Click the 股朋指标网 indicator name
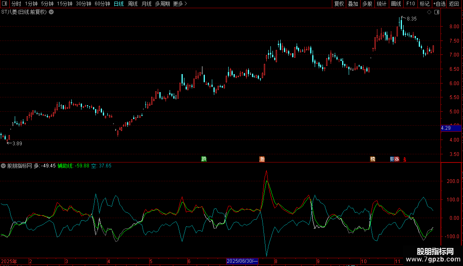This screenshot has width=463, height=266. pos(20,166)
